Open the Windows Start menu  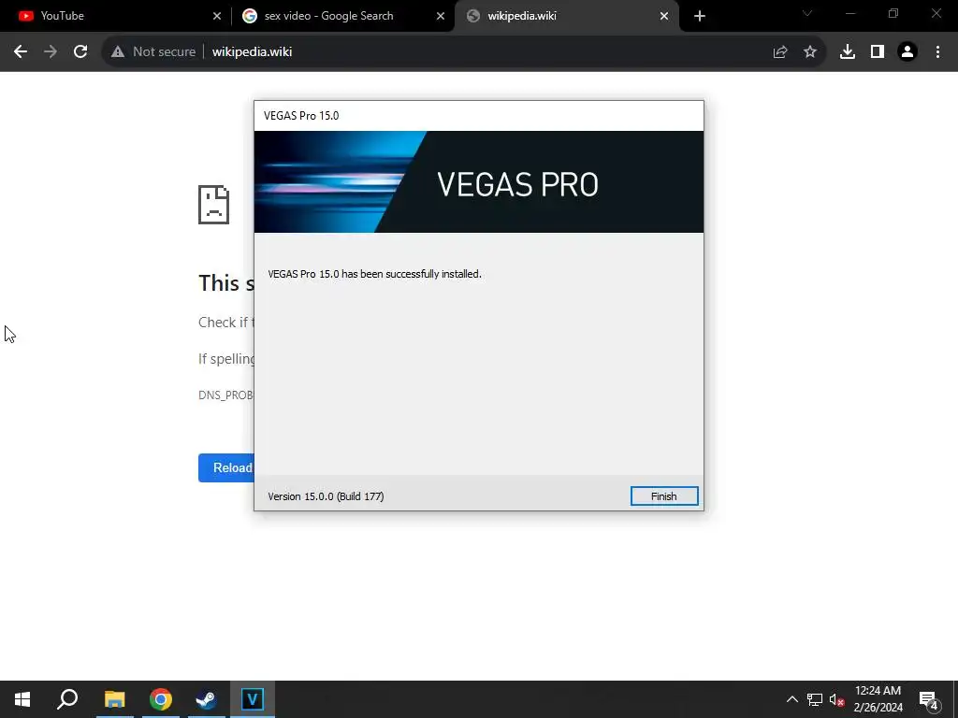click(22, 699)
